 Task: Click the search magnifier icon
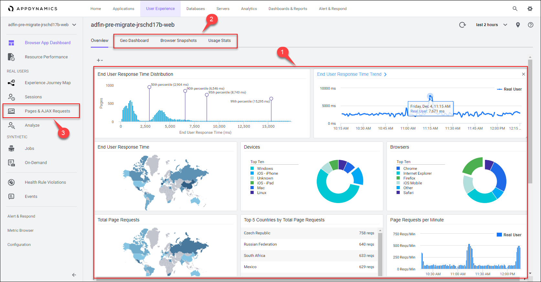(515, 9)
